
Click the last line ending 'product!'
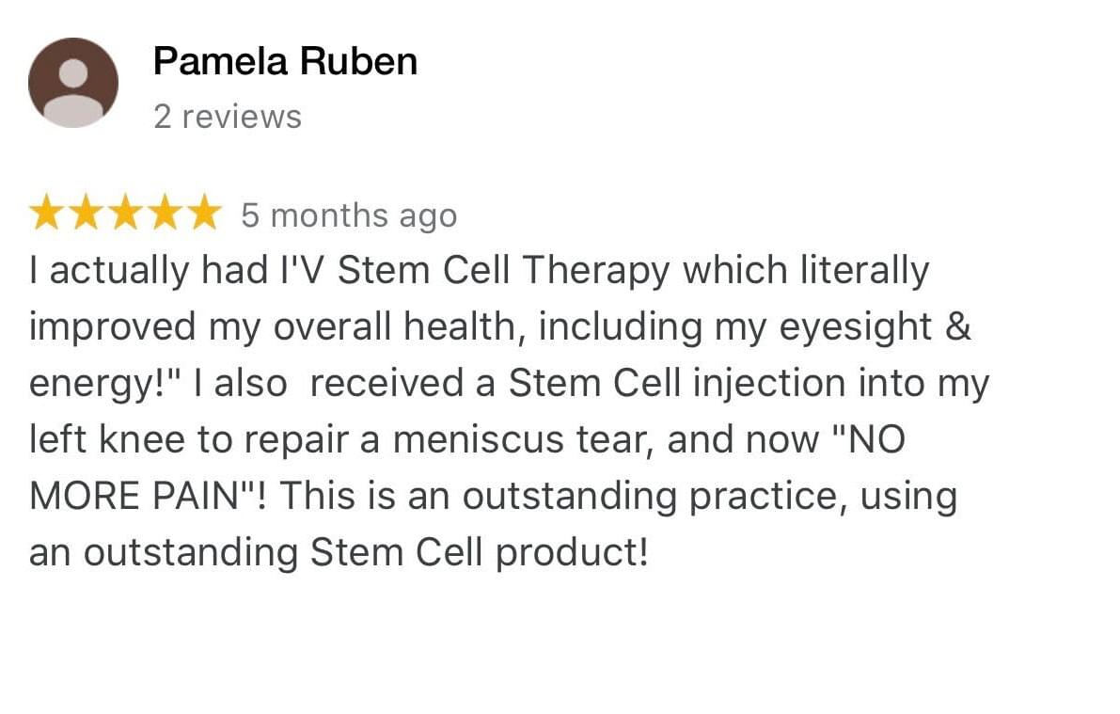click(x=339, y=552)
